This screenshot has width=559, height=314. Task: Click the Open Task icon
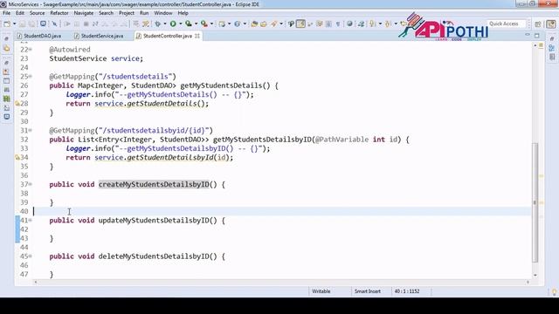[x=264, y=24]
